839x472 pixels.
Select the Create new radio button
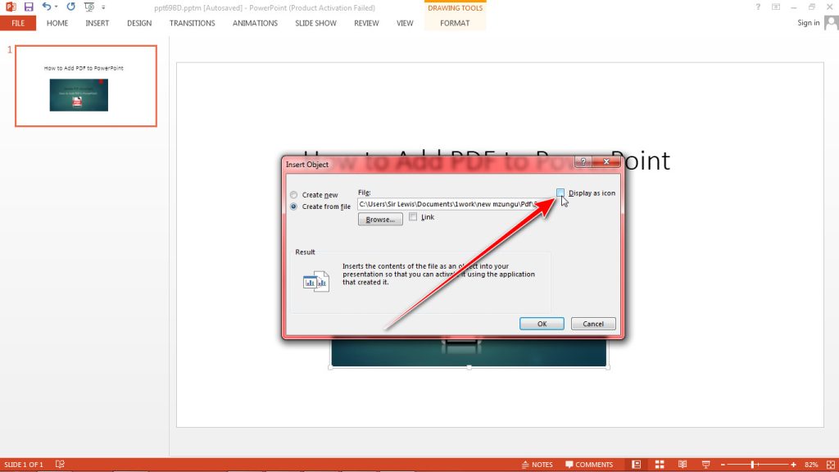(x=293, y=195)
